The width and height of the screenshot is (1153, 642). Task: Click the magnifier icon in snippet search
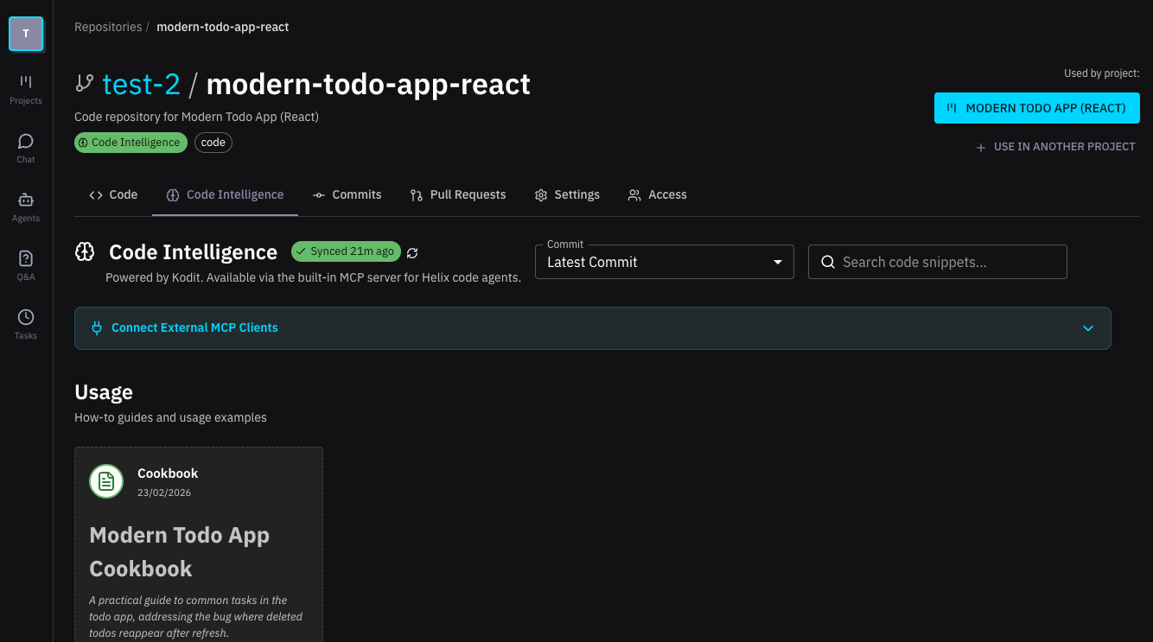pos(828,261)
